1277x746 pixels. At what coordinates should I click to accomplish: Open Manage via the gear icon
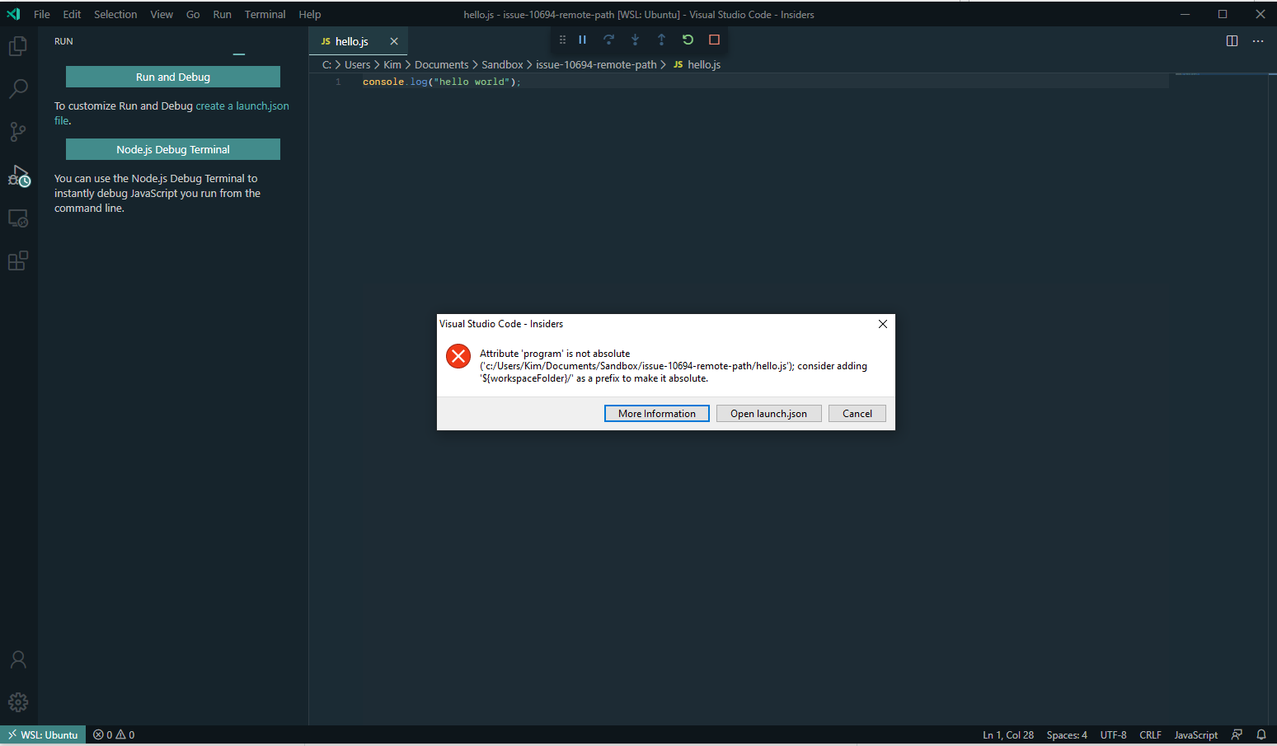tap(18, 702)
